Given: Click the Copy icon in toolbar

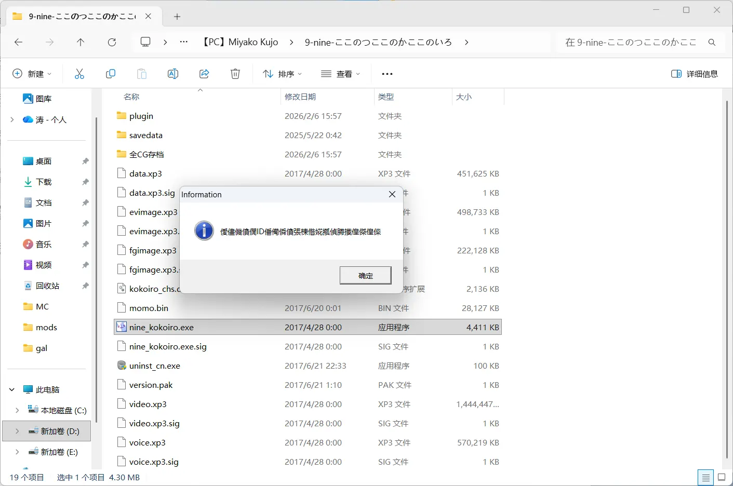Looking at the screenshot, I should tap(111, 74).
